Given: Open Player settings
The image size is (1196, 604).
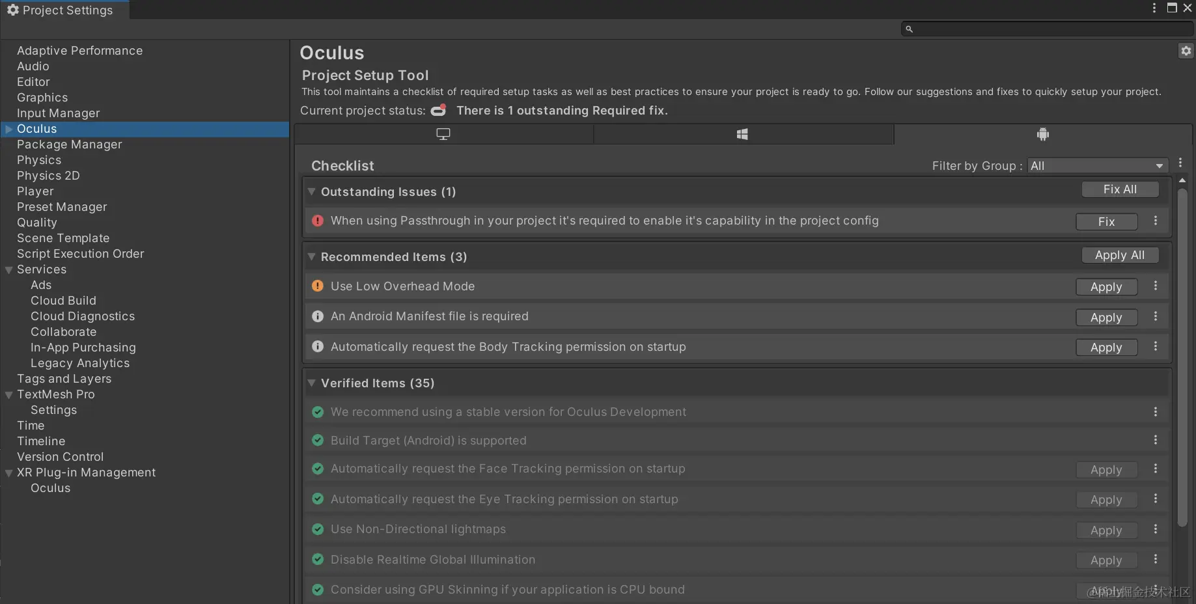Looking at the screenshot, I should pos(35,191).
